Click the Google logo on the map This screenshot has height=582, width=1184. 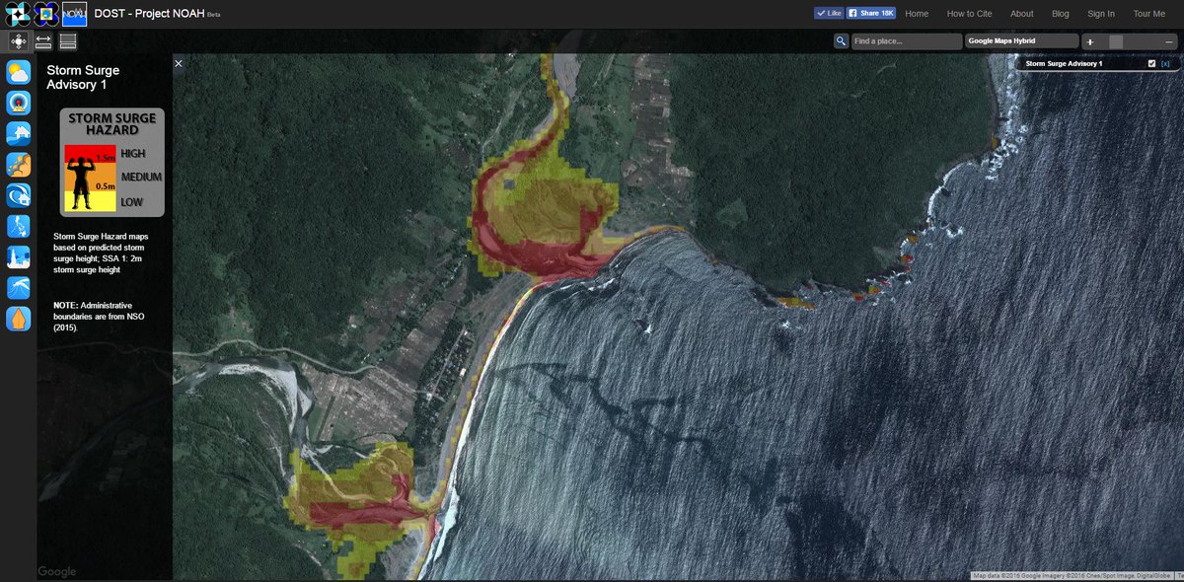click(56, 571)
